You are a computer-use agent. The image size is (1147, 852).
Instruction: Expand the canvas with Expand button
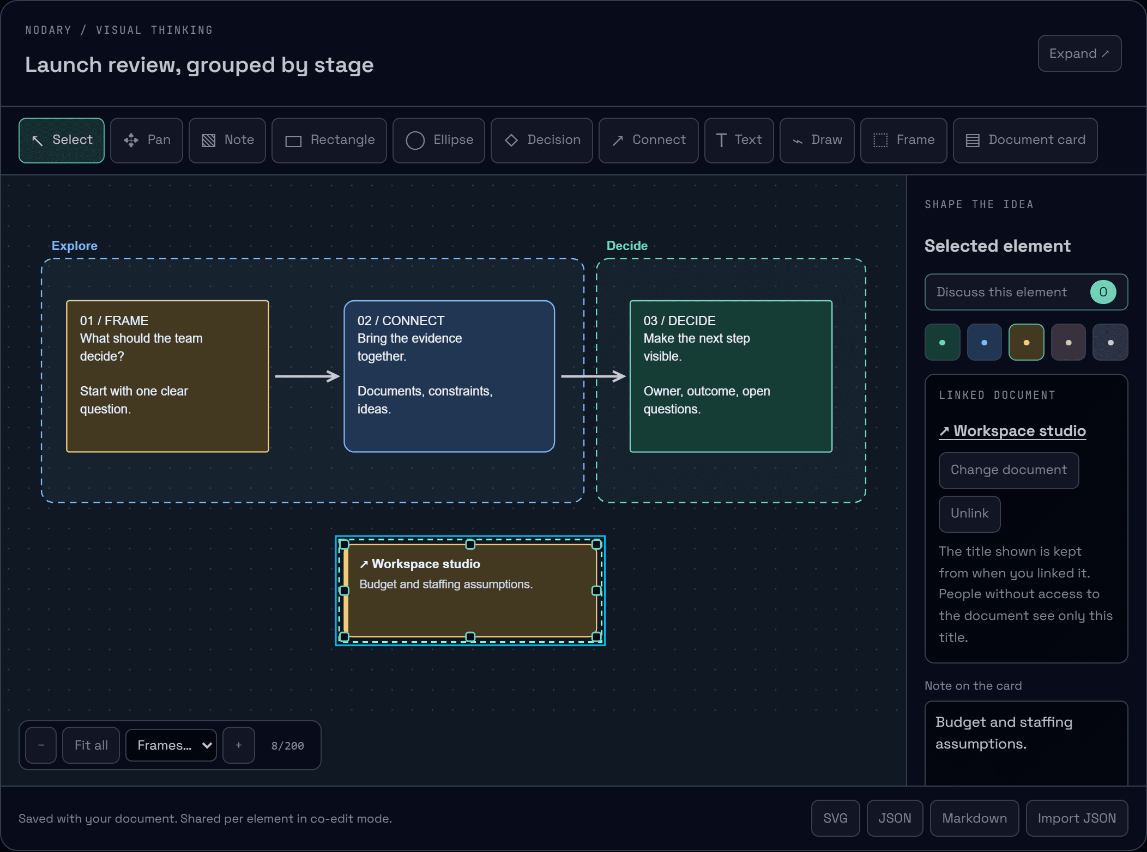[1079, 53]
